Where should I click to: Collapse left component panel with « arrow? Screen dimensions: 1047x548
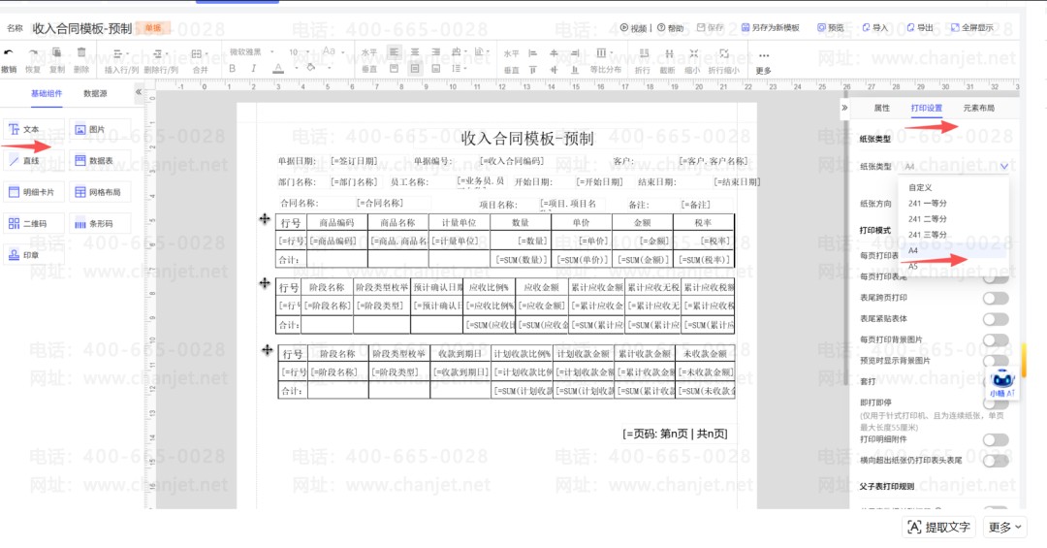pyautogui.click(x=139, y=93)
